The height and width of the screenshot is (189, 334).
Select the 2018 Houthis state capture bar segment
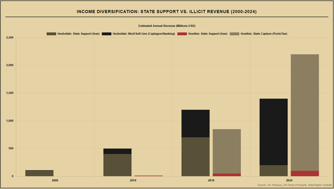(227, 151)
